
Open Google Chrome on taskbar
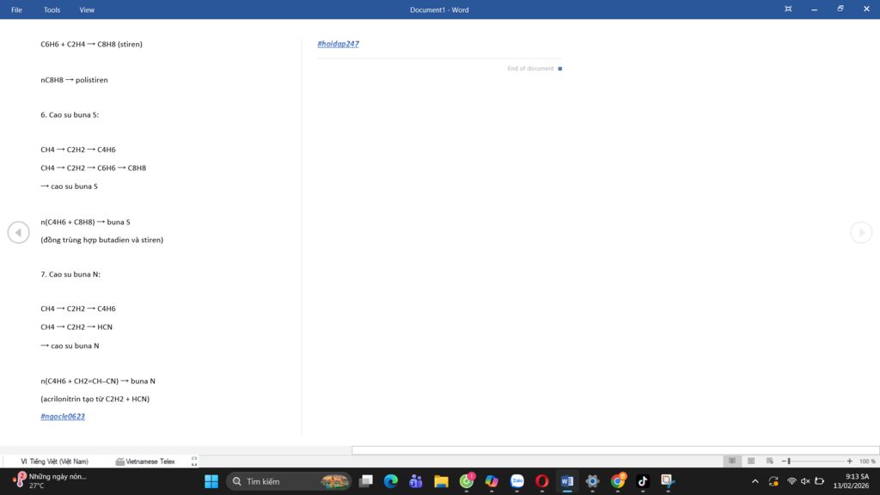[x=617, y=481]
